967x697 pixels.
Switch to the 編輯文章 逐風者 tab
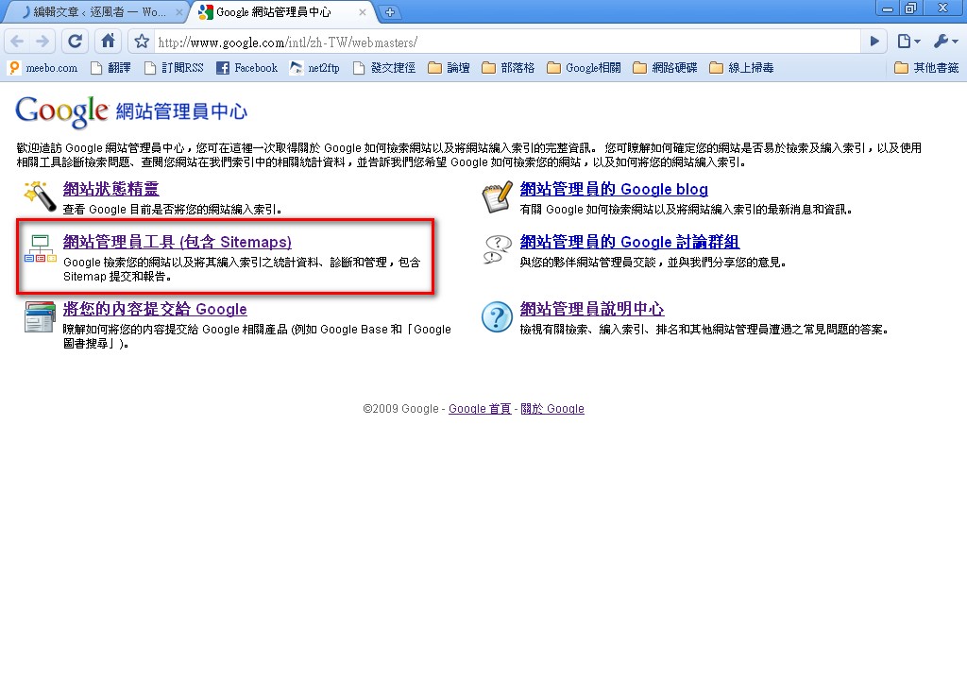[93, 11]
